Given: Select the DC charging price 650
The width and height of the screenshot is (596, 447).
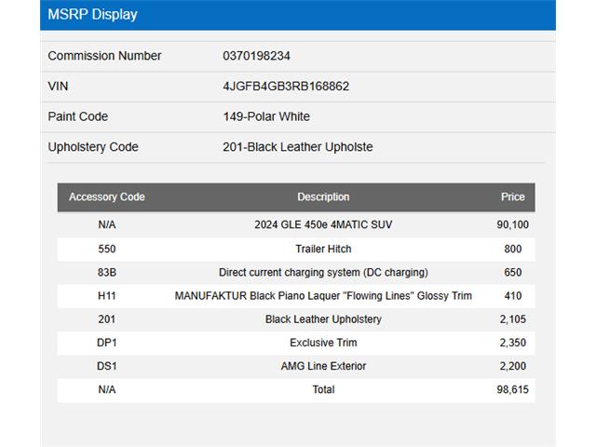Looking at the screenshot, I should pyautogui.click(x=513, y=273).
